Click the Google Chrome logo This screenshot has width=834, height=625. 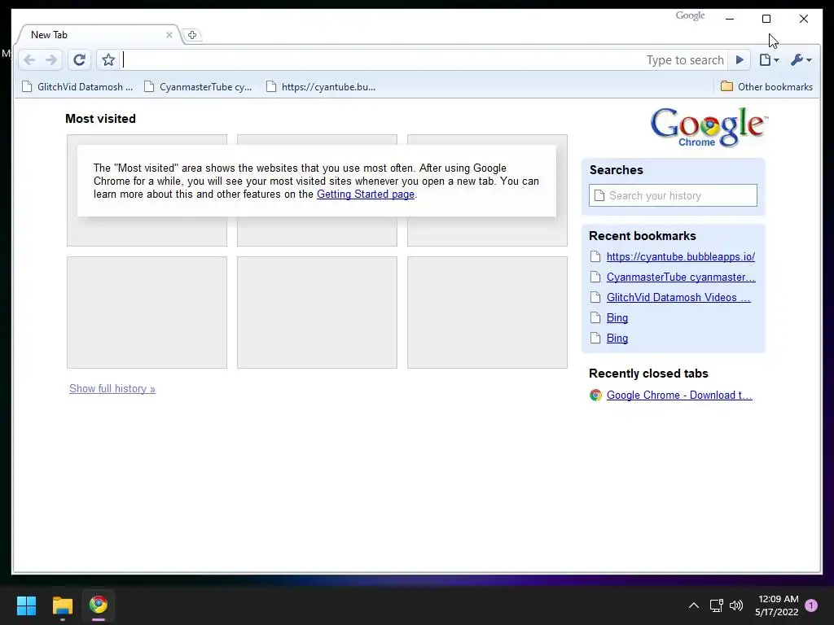click(x=709, y=128)
